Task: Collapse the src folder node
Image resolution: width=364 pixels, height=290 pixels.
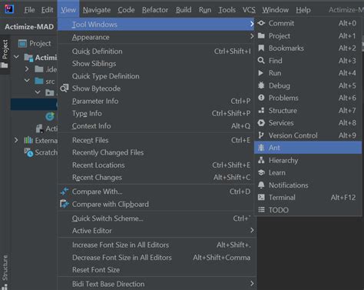Action: click(27, 81)
